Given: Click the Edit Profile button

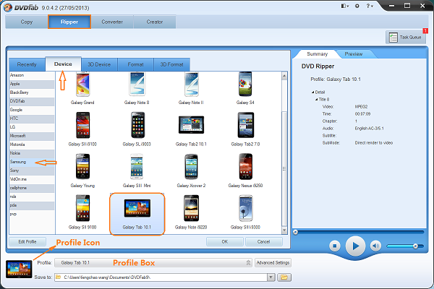Looking at the screenshot, I should [x=27, y=242].
